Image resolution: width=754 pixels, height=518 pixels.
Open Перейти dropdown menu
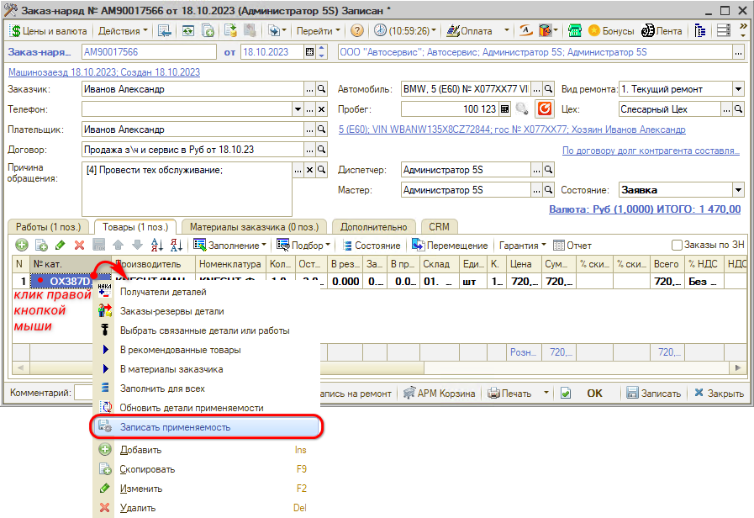[318, 31]
